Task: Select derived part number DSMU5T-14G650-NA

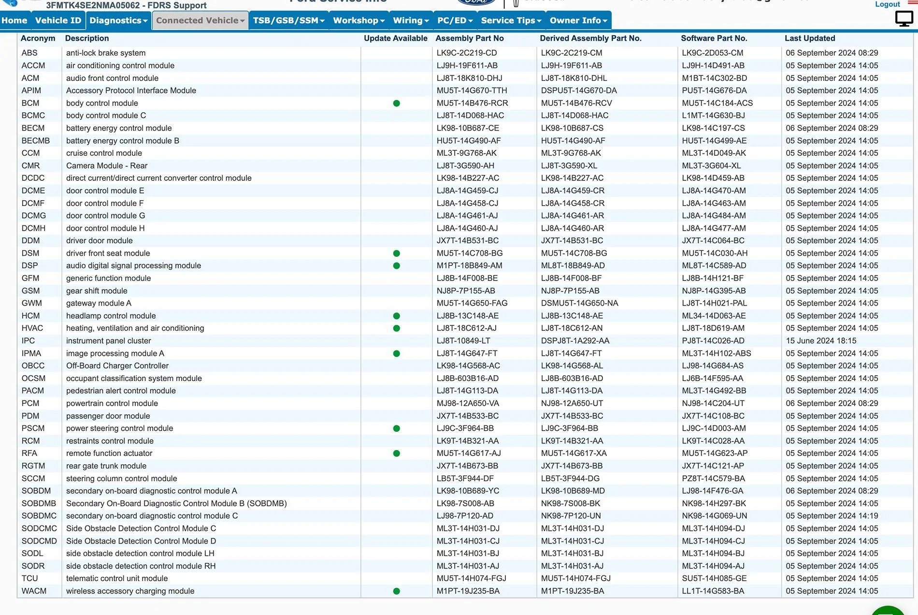Action: tap(580, 303)
